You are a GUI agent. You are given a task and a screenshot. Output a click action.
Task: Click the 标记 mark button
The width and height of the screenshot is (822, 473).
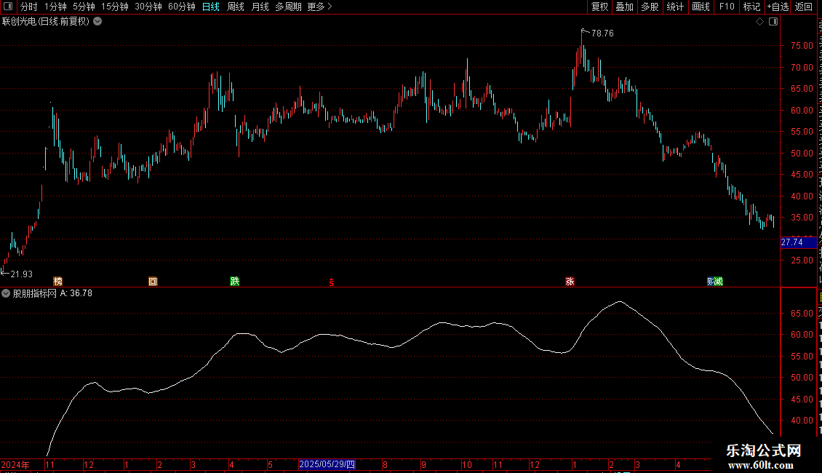751,7
